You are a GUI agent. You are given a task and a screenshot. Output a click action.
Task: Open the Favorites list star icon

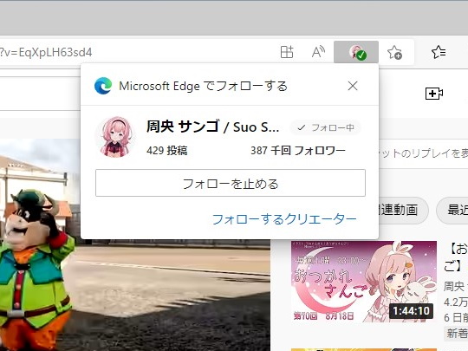point(439,52)
